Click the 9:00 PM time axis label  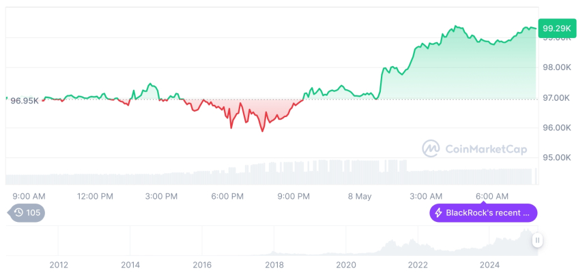click(293, 196)
